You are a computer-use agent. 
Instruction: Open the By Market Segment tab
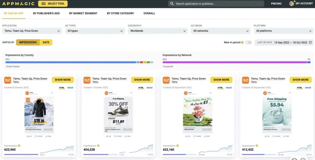pos(83,13)
